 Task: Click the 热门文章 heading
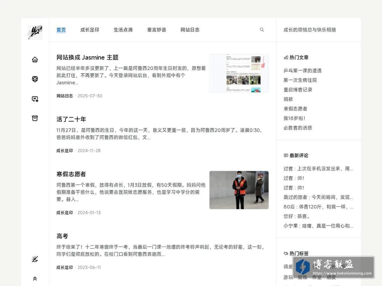tap(296, 58)
